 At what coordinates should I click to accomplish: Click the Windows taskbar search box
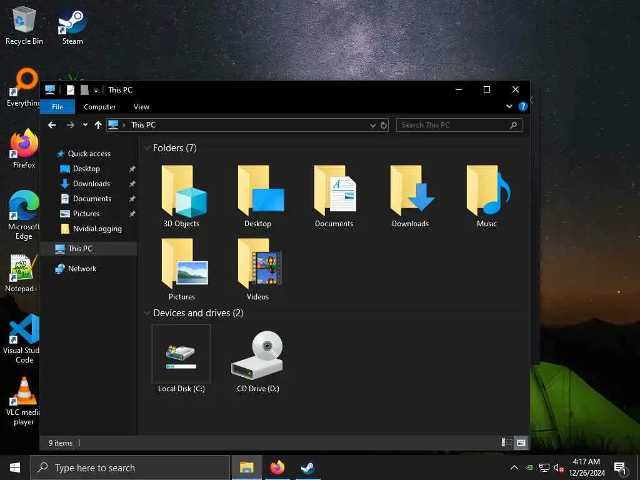(130, 467)
